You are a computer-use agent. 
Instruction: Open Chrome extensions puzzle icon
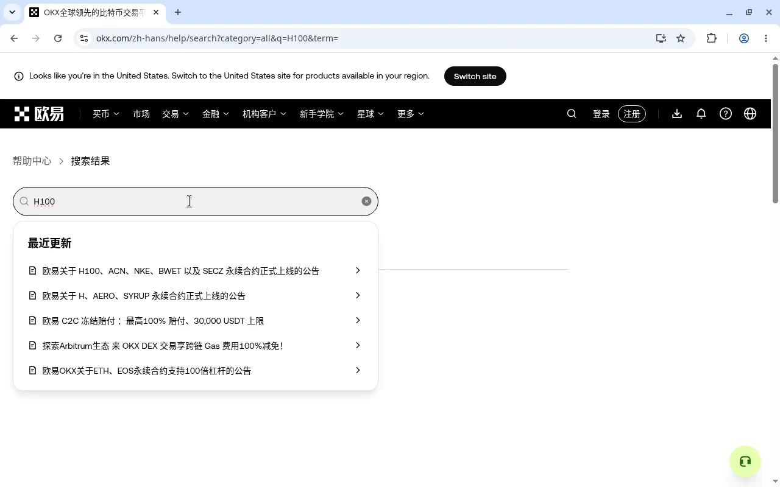711,38
